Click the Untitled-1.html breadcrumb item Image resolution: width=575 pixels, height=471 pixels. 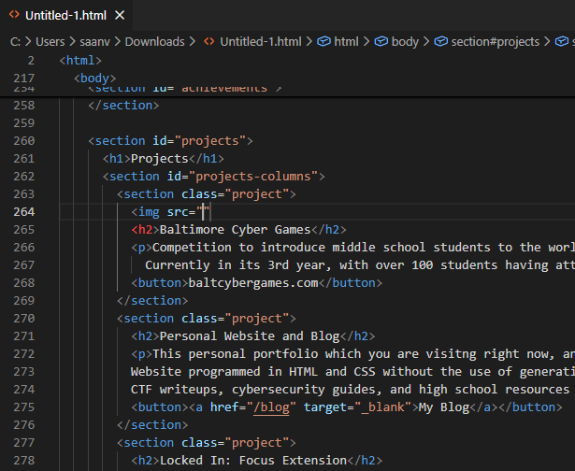click(x=261, y=42)
